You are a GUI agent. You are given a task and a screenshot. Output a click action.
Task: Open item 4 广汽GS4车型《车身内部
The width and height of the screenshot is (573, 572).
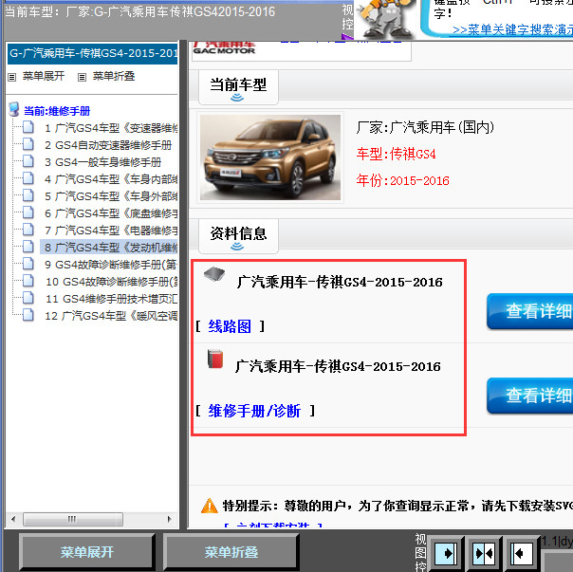tap(111, 179)
